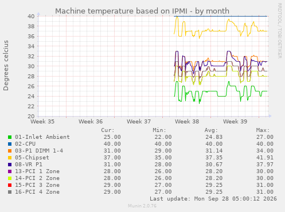285x212 pixels.
Task: Select the '05-Chipset' legend label
Action: (x=32, y=158)
